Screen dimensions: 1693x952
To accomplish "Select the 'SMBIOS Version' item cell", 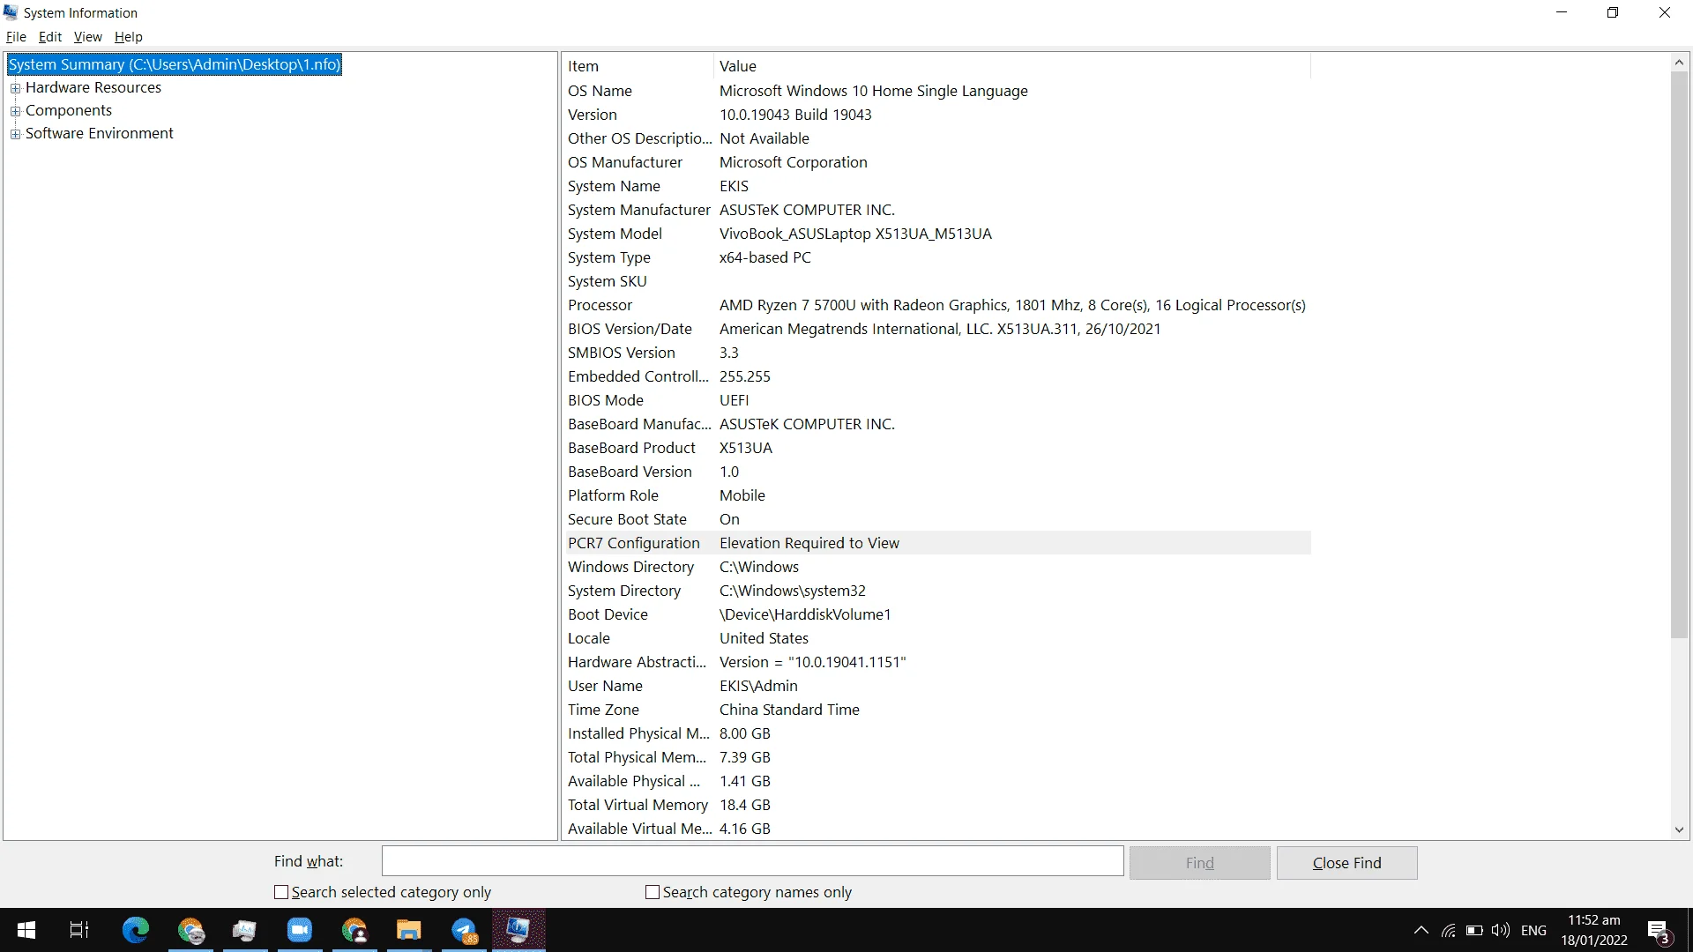I will [x=622, y=353].
